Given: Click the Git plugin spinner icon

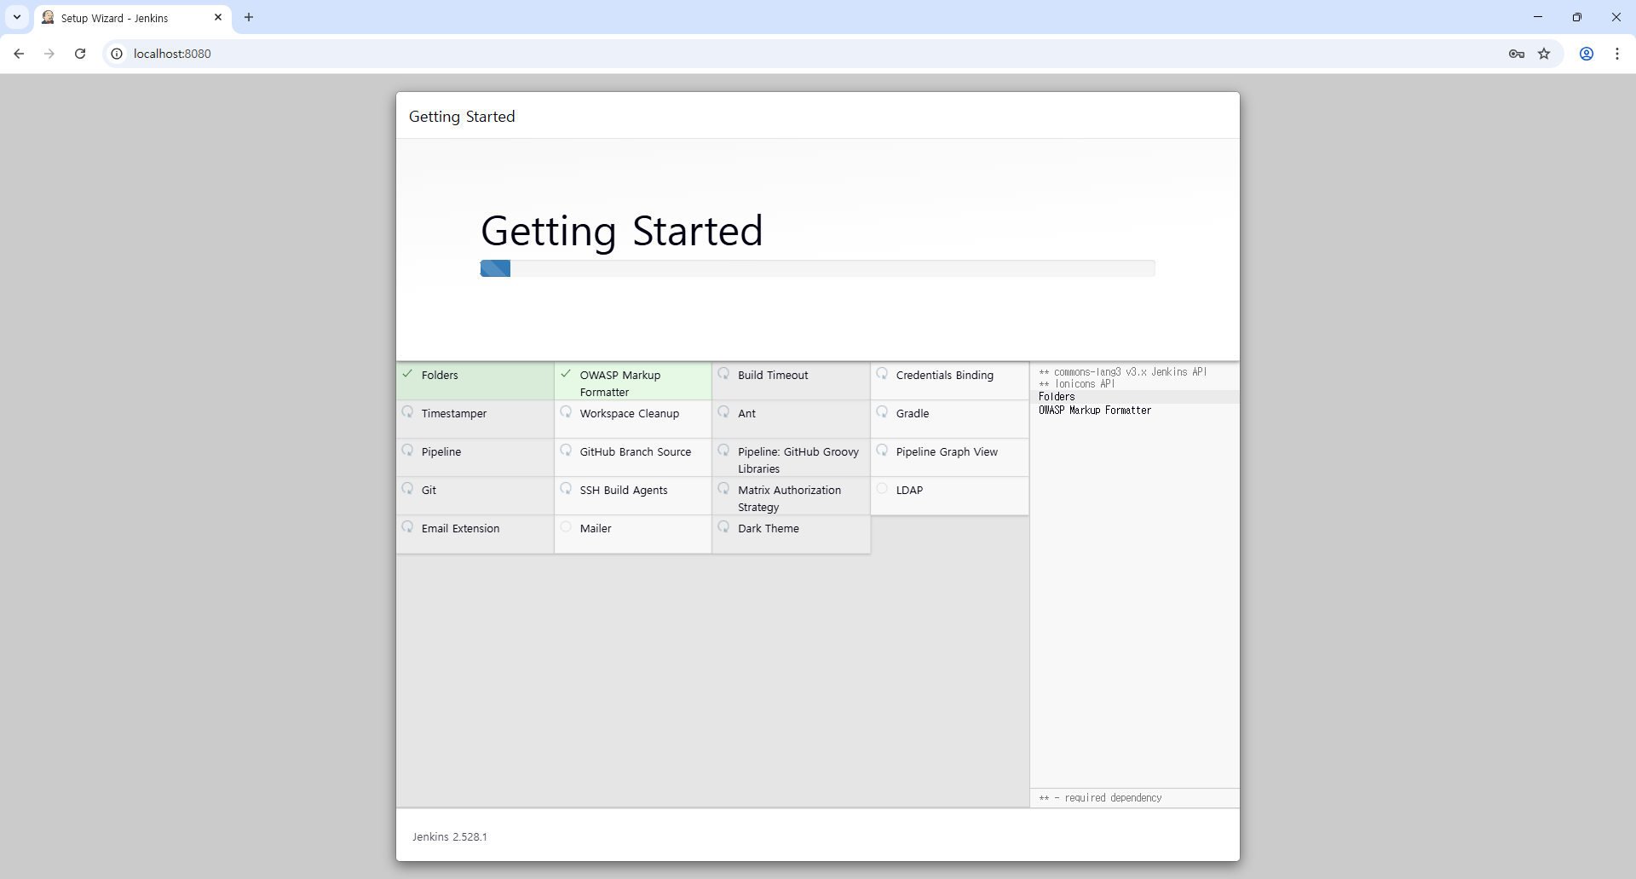Looking at the screenshot, I should pyautogui.click(x=408, y=489).
